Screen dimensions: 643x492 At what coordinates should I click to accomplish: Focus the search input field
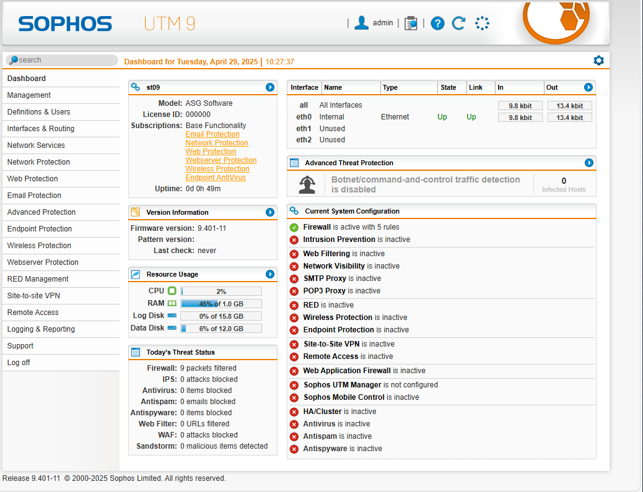63,60
